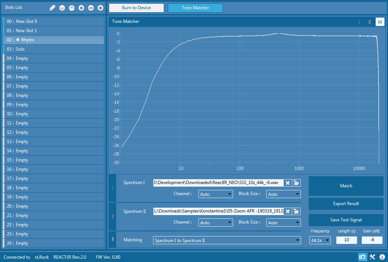The width and height of the screenshot is (388, 262).
Task: Click the Gain (dB) input field
Action: (372, 240)
